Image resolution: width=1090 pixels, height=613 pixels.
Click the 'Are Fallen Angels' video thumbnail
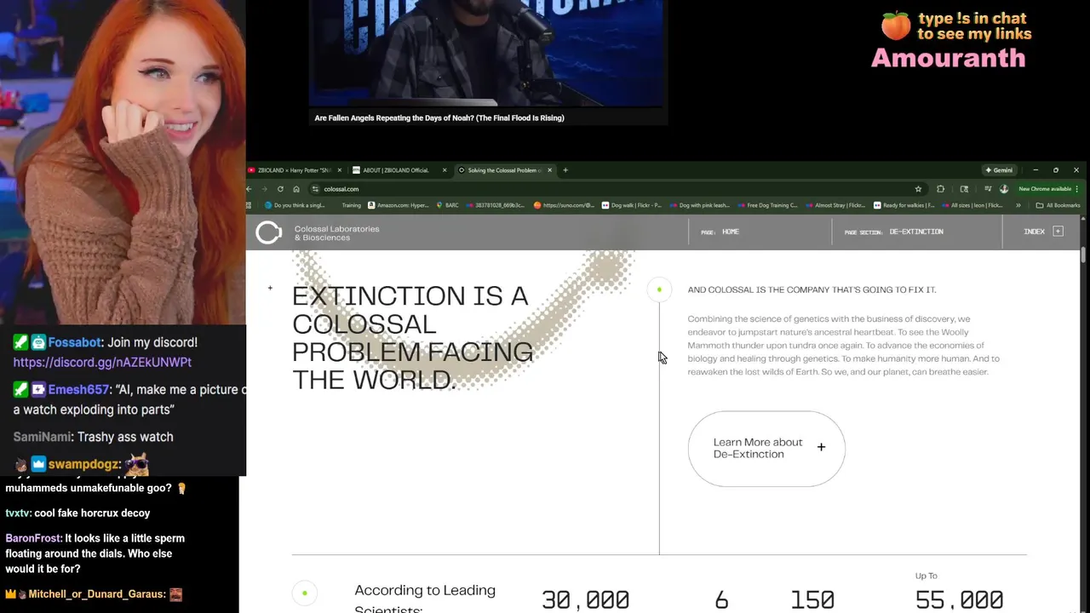pos(488,53)
